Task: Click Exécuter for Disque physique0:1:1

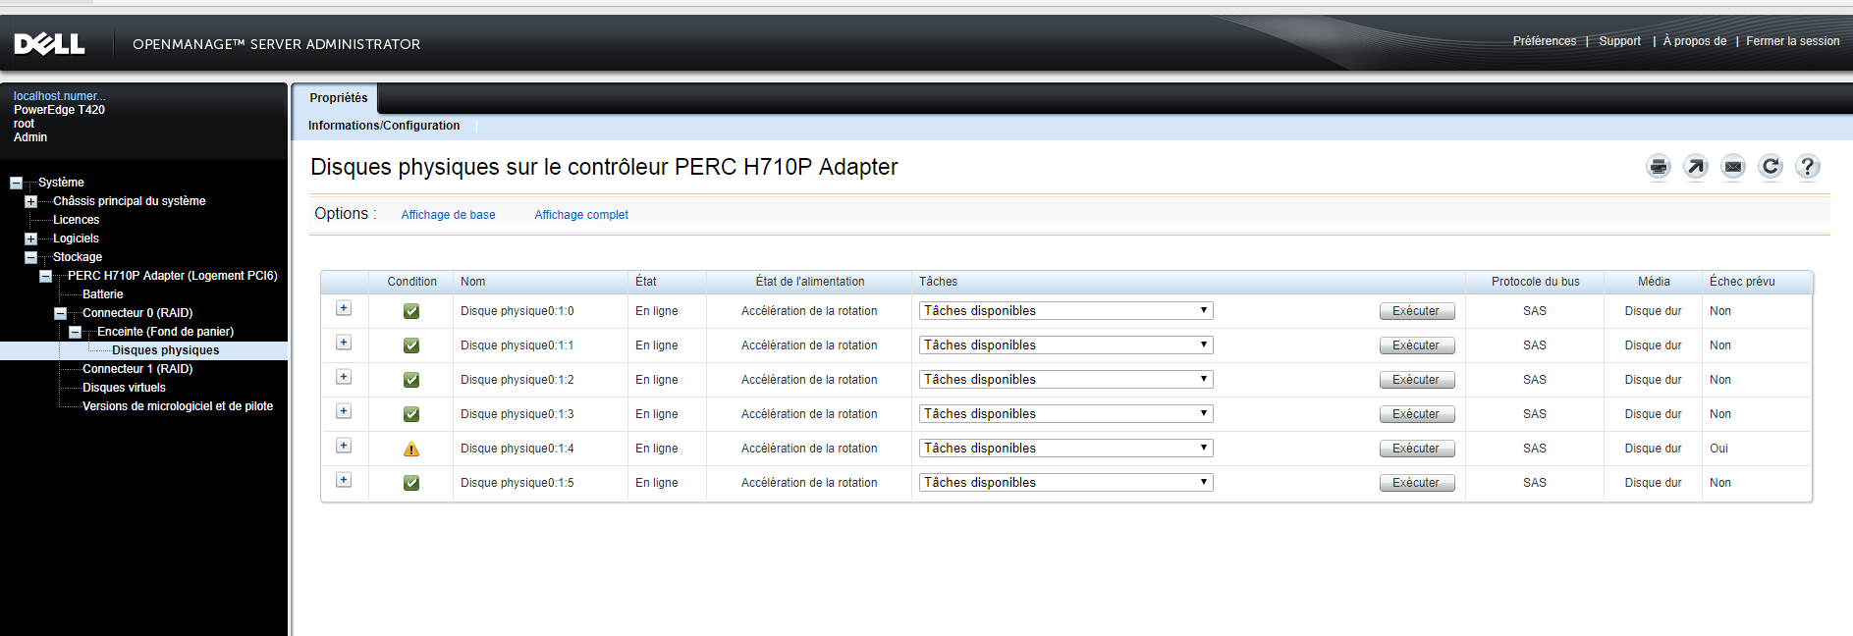Action: 1417,345
